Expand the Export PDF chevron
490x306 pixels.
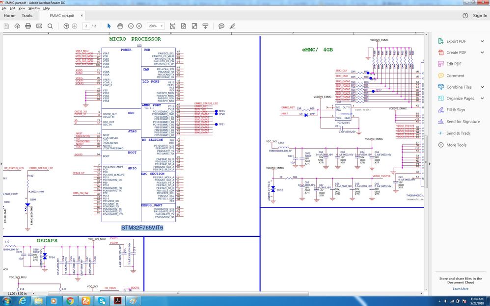pos(482,41)
